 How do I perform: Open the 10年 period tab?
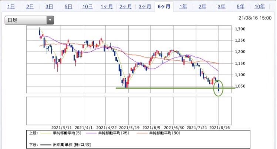(x=260, y=7)
